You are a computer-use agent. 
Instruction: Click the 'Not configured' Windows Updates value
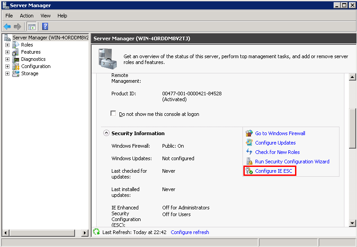(178, 158)
